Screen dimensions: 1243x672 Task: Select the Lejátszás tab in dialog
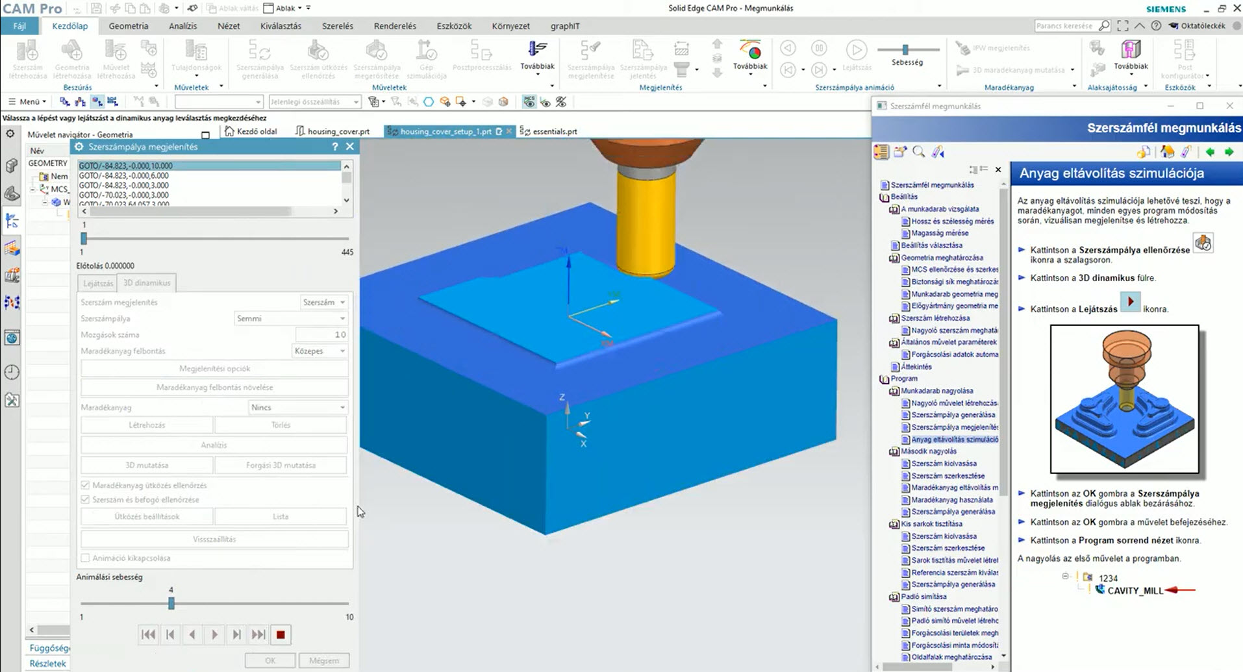[x=97, y=283]
